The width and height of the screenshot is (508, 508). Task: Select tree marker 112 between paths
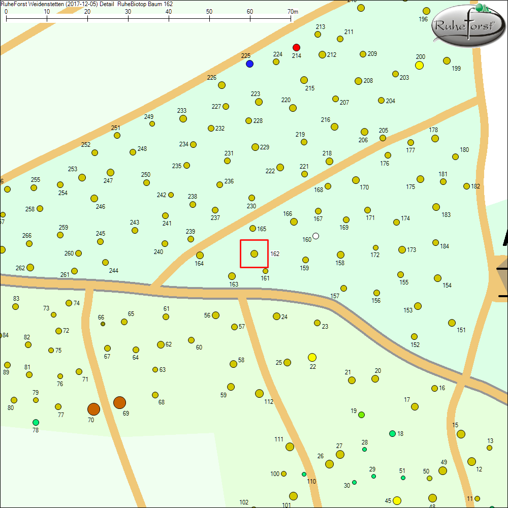[259, 393]
